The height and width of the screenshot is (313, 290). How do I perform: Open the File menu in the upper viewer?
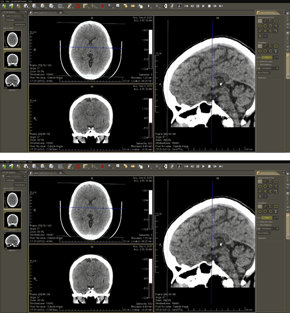point(2,1)
